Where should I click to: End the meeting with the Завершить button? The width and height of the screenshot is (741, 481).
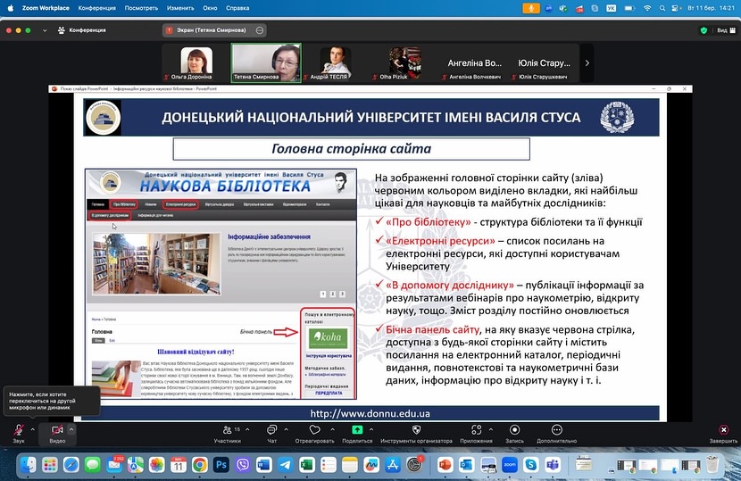[x=723, y=433]
